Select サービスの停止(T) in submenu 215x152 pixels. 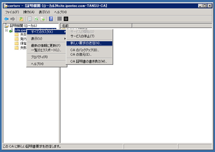point(89,36)
